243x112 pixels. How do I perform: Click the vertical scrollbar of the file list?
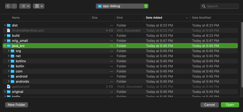(242, 54)
